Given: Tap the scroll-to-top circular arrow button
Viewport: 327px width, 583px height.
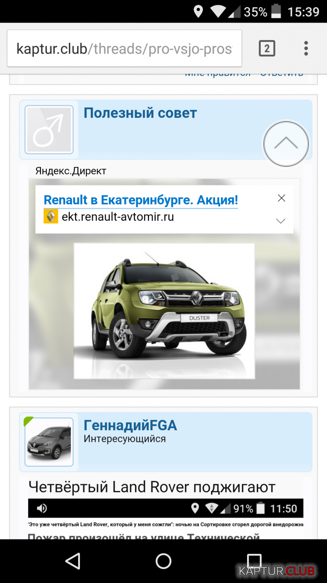Looking at the screenshot, I should coord(286,144).
